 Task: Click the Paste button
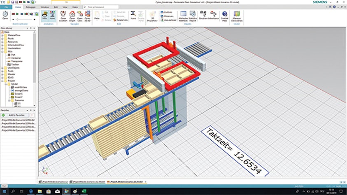point(97,16)
